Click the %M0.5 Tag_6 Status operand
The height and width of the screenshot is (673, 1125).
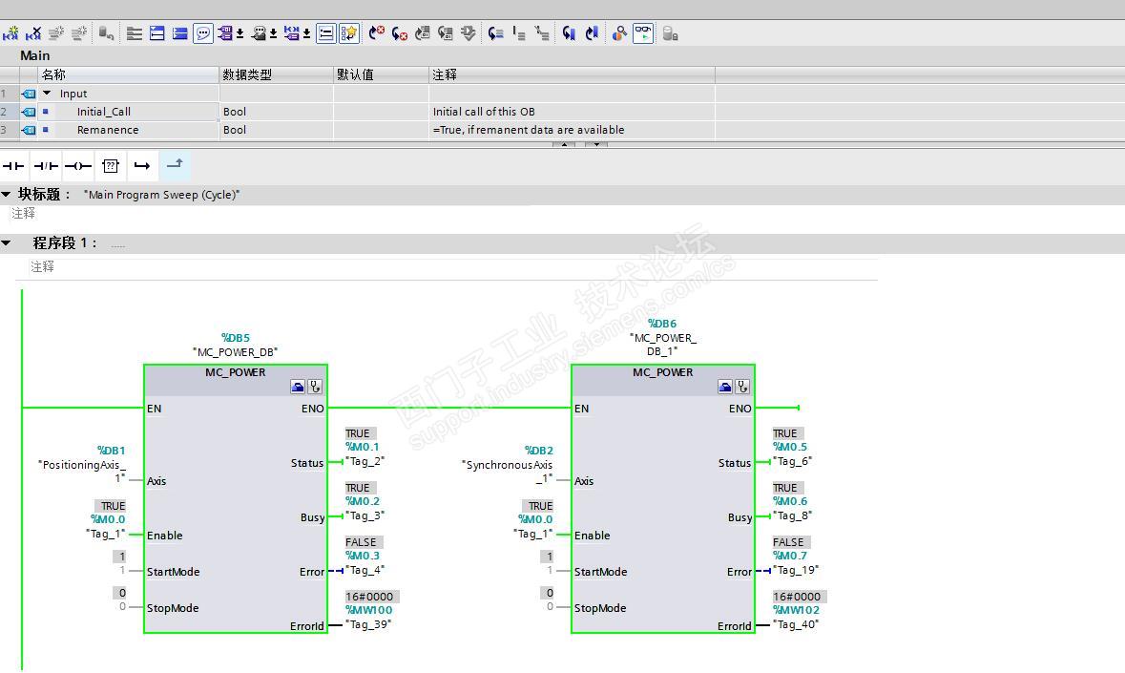792,454
